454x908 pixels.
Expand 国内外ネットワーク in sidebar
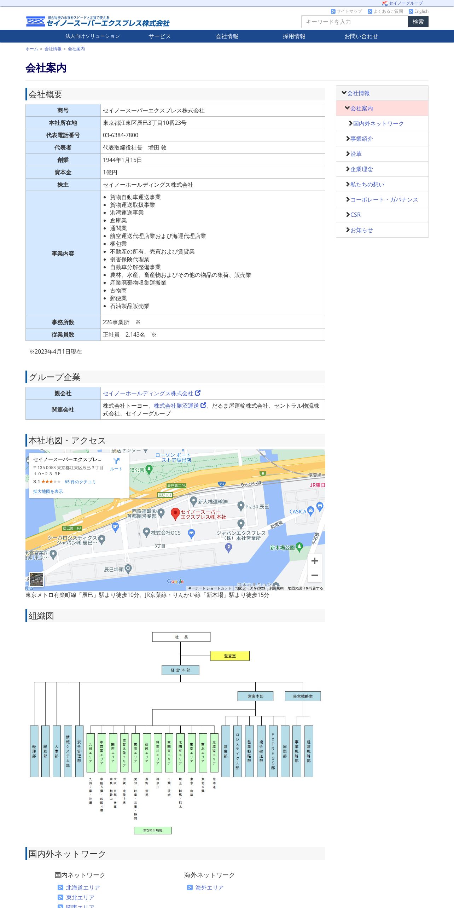(x=350, y=123)
